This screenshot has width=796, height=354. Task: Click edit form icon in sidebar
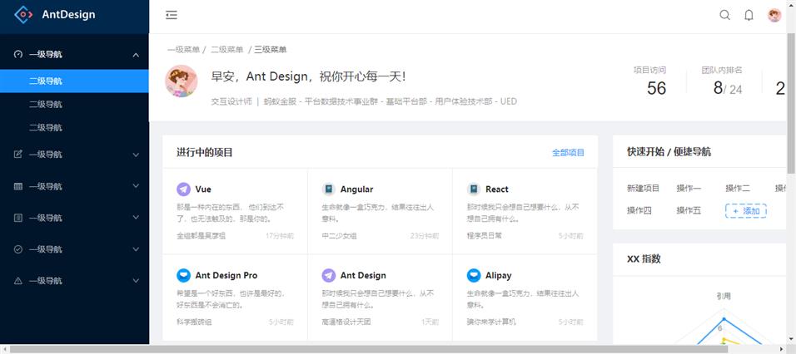click(18, 155)
